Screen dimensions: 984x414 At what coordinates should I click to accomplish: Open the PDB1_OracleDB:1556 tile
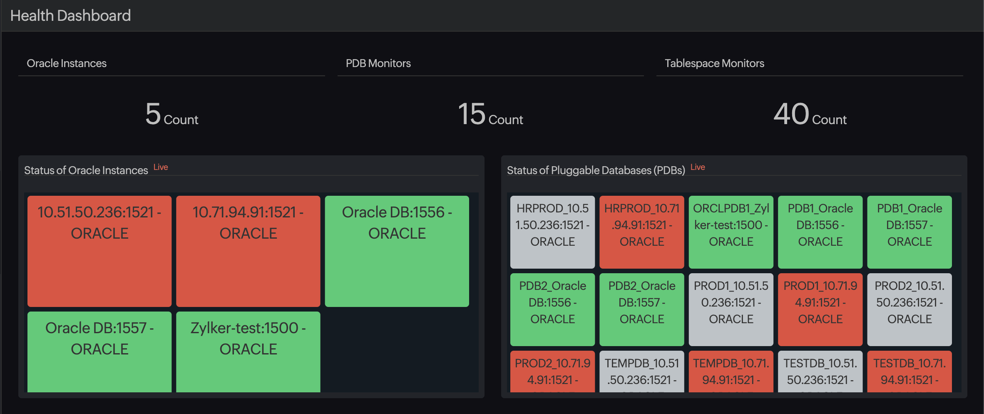820,231
